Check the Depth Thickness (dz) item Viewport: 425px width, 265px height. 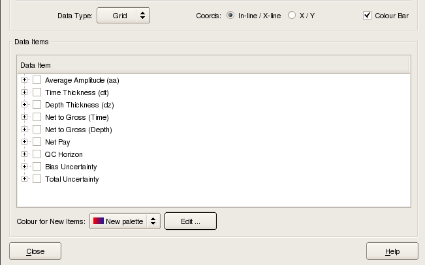point(37,105)
